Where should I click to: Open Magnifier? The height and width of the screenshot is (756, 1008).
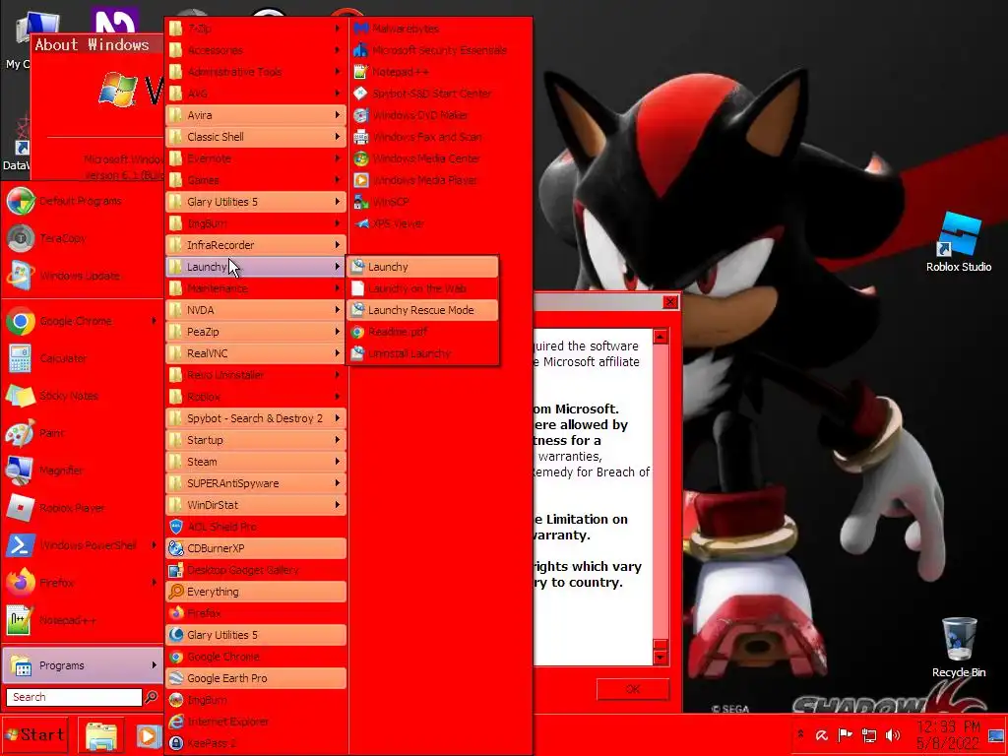82,470
